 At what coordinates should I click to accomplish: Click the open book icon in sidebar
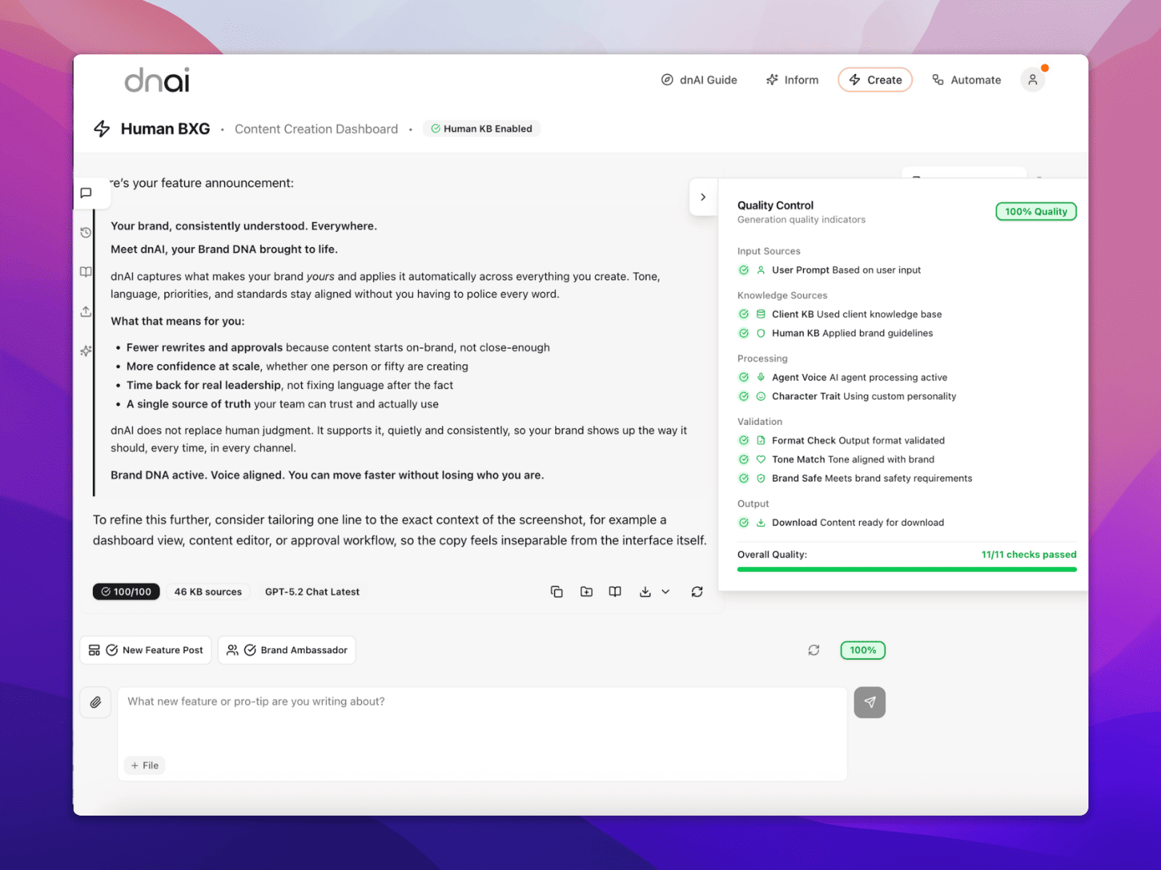click(86, 272)
